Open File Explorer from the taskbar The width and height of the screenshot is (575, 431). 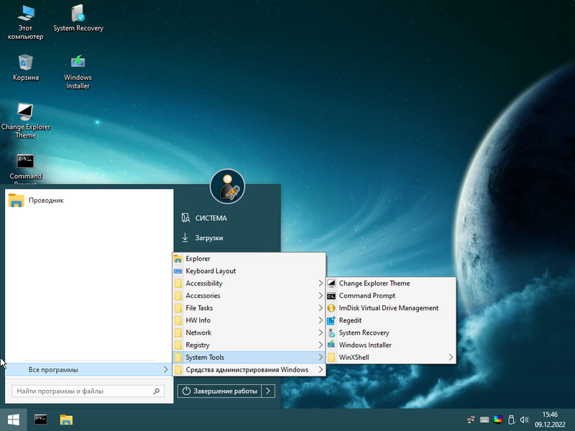point(66,420)
